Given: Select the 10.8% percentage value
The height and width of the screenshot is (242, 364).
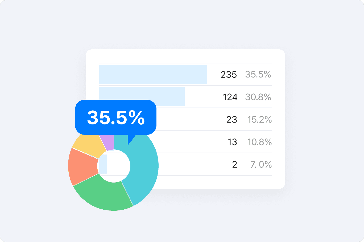Looking at the screenshot, I should tap(259, 142).
